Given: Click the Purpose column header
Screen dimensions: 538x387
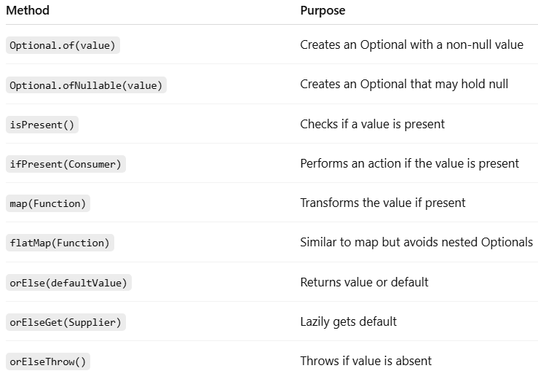Looking at the screenshot, I should coord(323,10).
